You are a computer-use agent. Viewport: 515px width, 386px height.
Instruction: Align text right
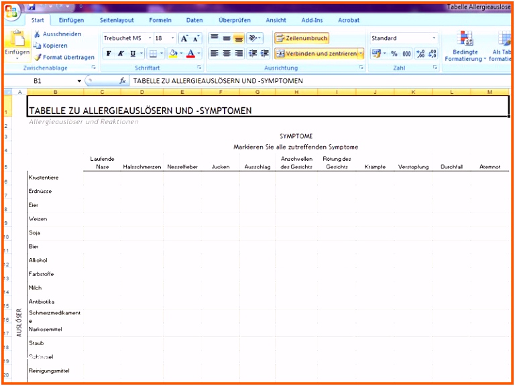[239, 53]
